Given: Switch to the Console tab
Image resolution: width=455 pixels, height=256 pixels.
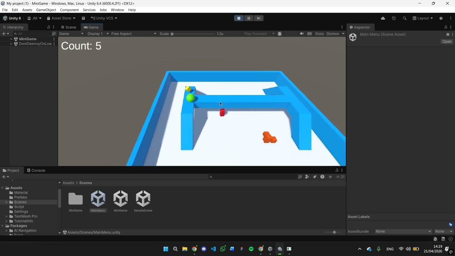Looking at the screenshot, I should 36,170.
